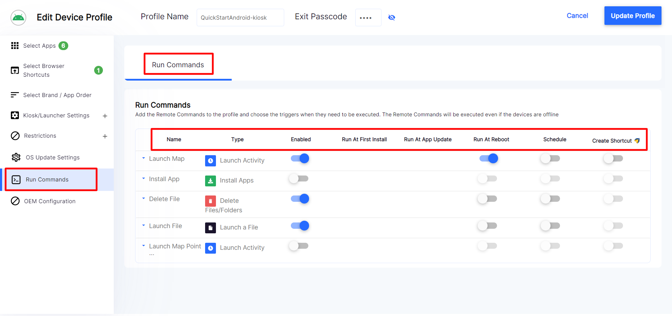Click the Profile Name input field

coord(240,18)
